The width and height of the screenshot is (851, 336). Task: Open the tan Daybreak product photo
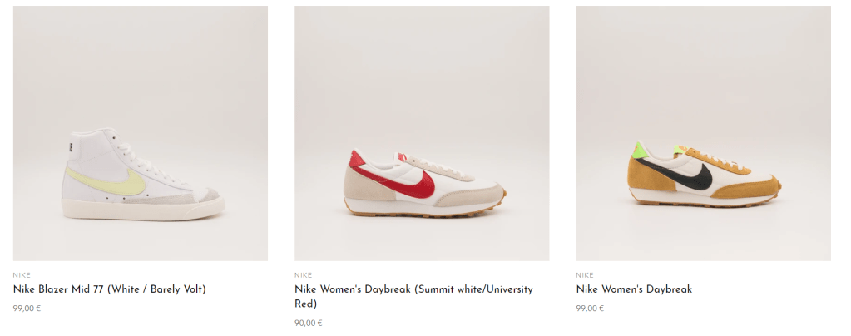click(x=704, y=133)
